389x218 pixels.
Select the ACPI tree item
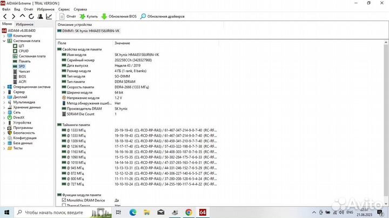20,82
